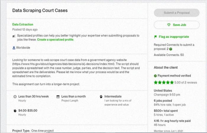
Task: Open the Data Extraction category link
Action: click(x=23, y=25)
